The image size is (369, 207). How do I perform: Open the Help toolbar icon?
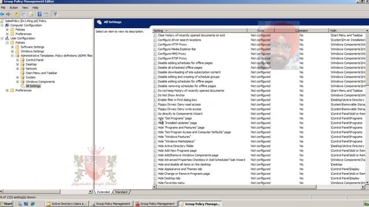click(x=40, y=14)
